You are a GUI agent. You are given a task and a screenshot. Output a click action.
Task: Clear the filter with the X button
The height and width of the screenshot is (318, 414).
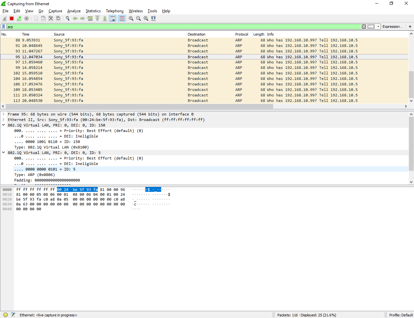point(364,27)
